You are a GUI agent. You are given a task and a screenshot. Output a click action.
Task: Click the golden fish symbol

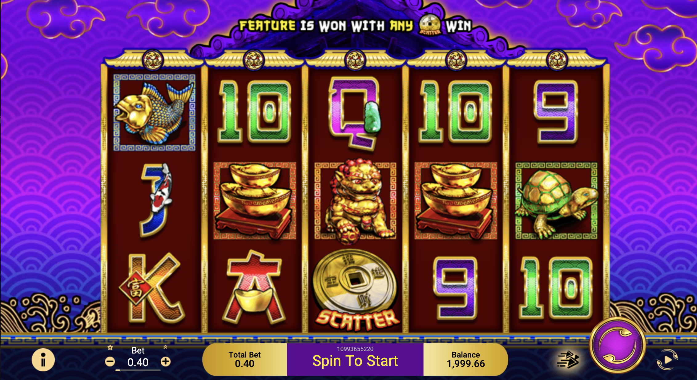click(x=154, y=112)
